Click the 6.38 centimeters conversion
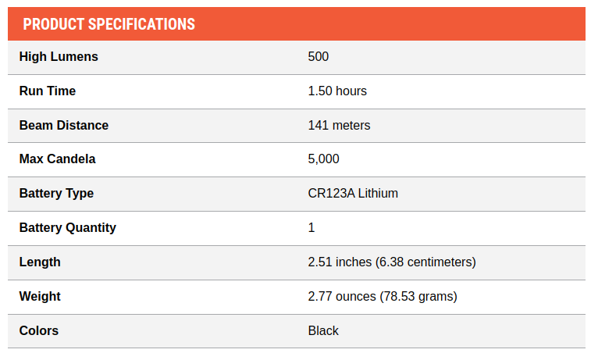The width and height of the screenshot is (591, 353). click(425, 262)
